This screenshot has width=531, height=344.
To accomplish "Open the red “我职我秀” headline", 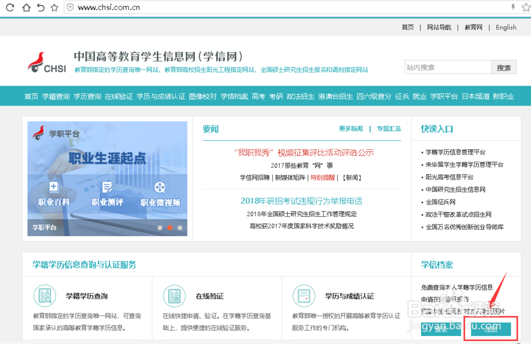I will [x=304, y=153].
